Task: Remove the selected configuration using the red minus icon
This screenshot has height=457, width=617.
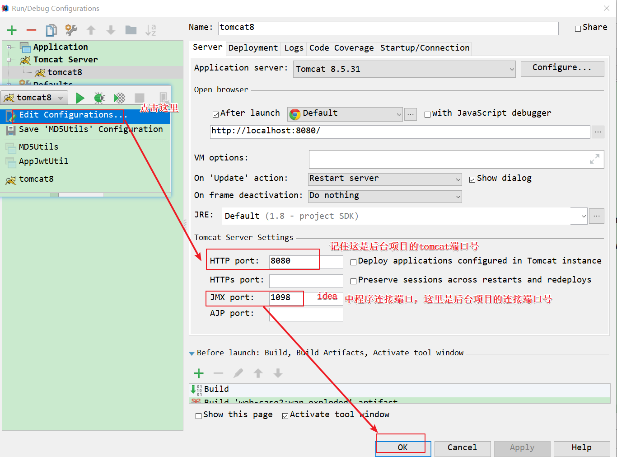Action: click(31, 30)
